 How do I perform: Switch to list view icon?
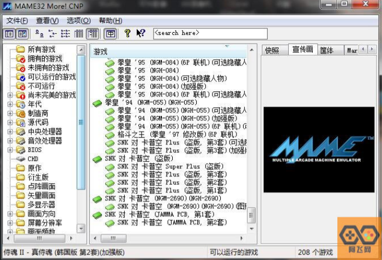click(x=65, y=34)
